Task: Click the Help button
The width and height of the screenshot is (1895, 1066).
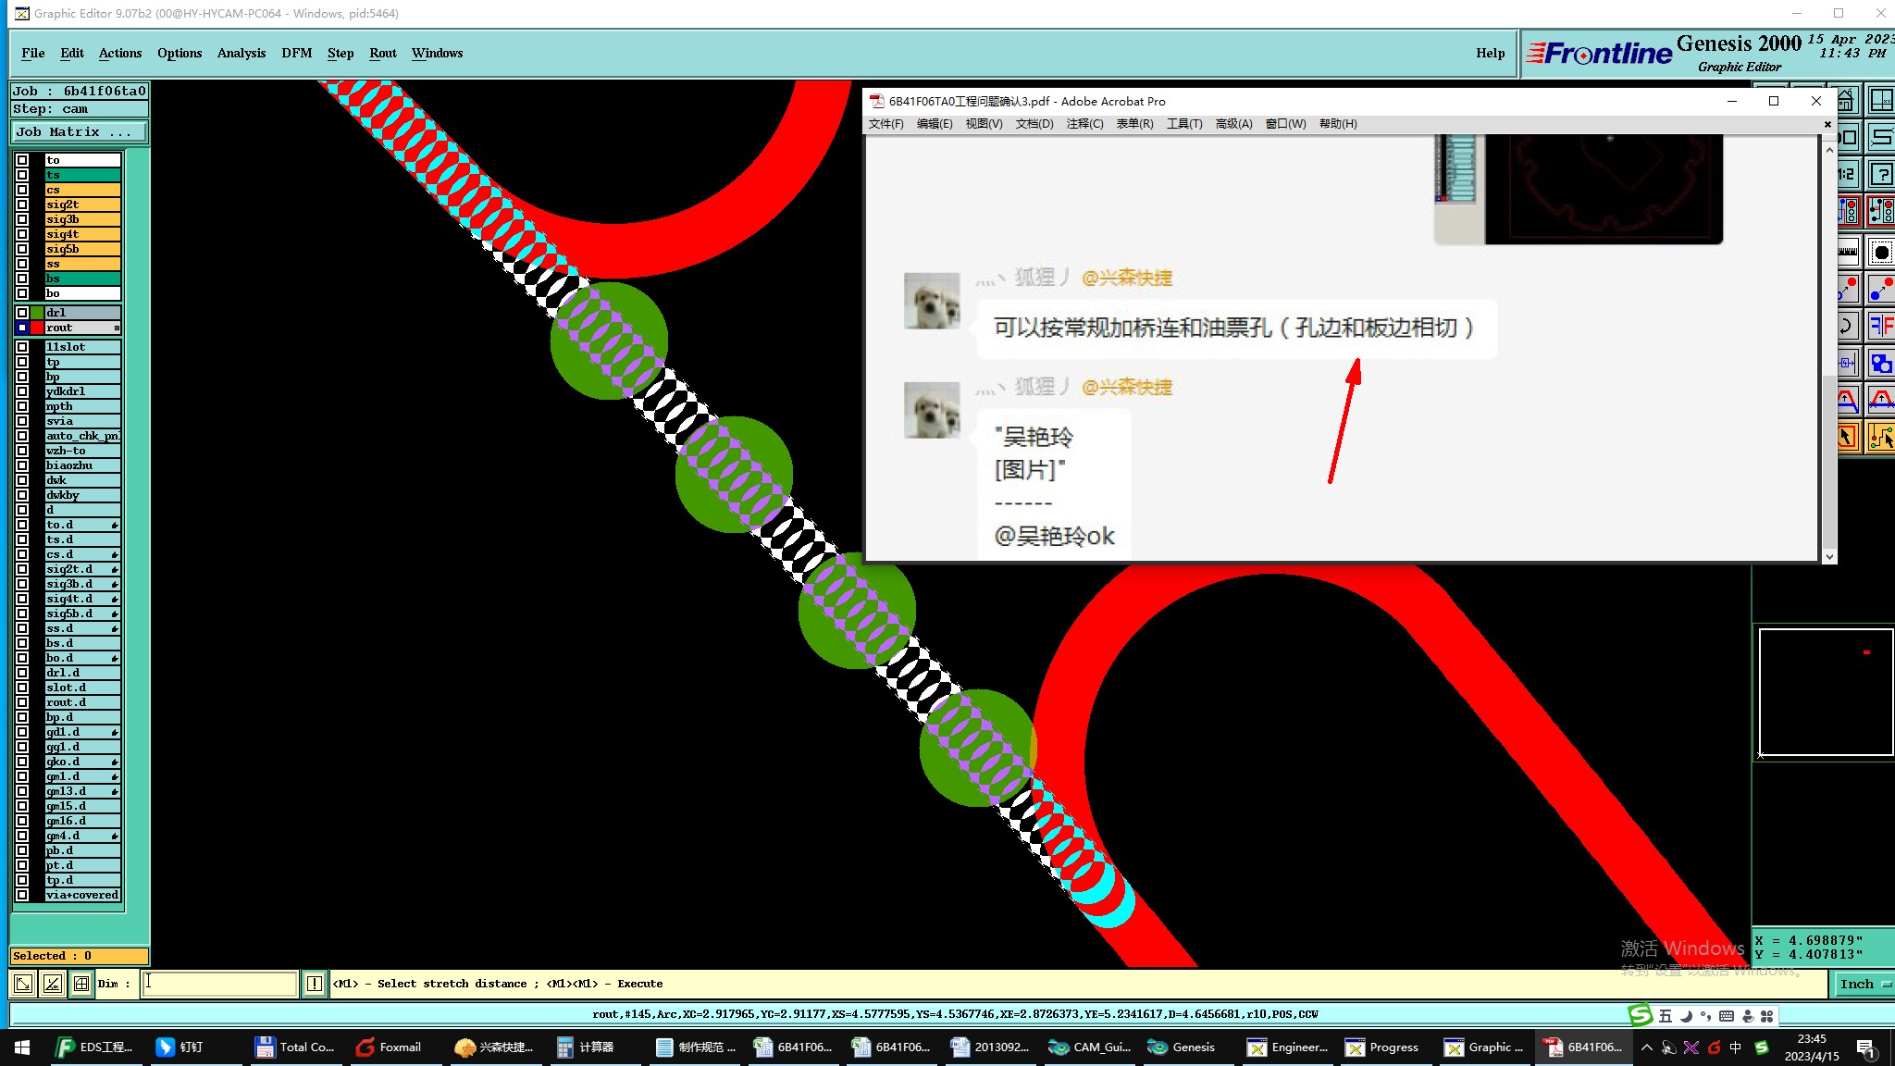Action: click(1490, 53)
